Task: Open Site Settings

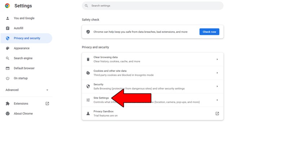Action: point(152,100)
